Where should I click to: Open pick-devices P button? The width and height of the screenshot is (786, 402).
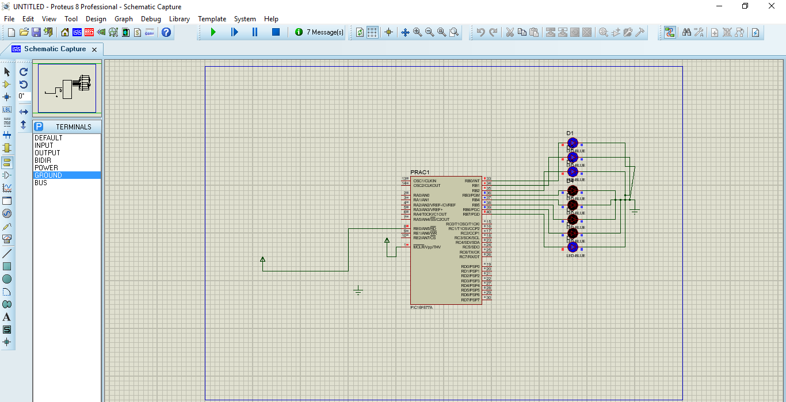(x=39, y=127)
